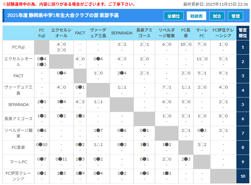Click the FACT row label
Image resolution: width=251 pixels, height=185 pixels.
point(18,76)
